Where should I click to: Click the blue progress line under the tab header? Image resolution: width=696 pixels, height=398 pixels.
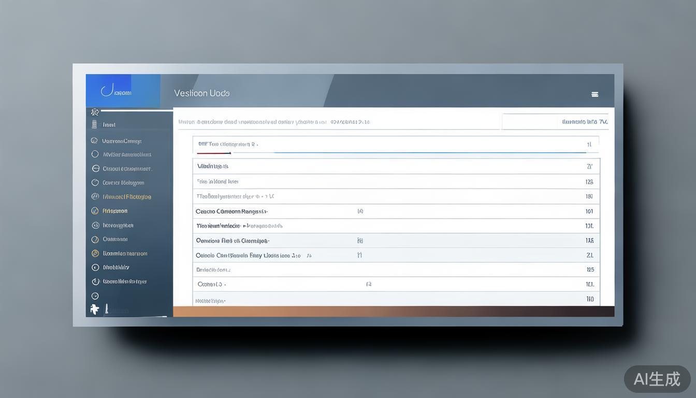(x=430, y=153)
